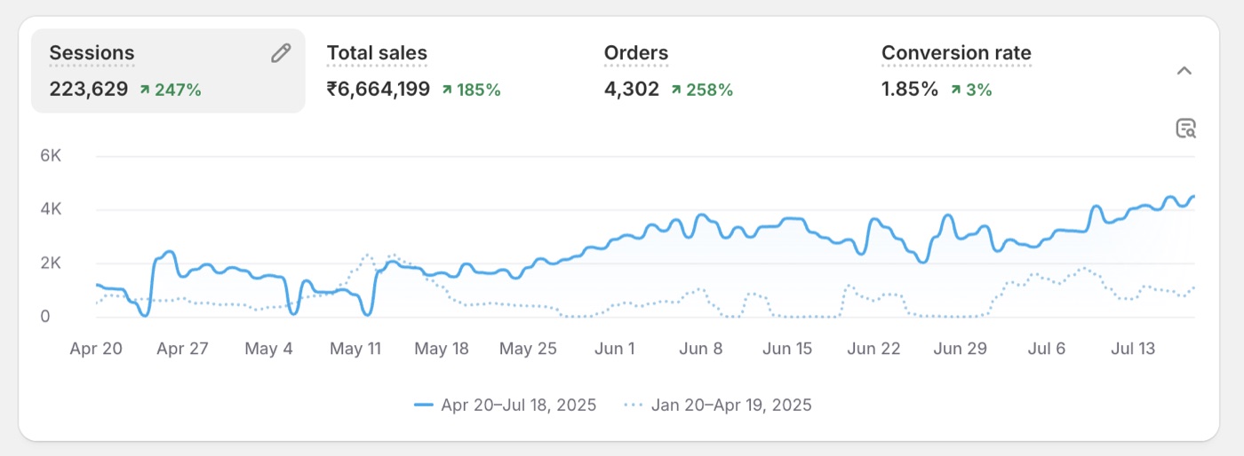The width and height of the screenshot is (1244, 456).
Task: Click the 185% total sales growth indicator
Action: point(471,90)
